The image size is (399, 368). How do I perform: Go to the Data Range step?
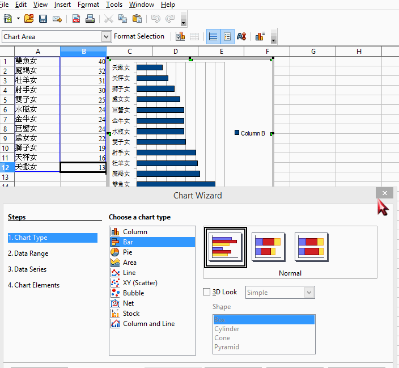pyautogui.click(x=31, y=253)
